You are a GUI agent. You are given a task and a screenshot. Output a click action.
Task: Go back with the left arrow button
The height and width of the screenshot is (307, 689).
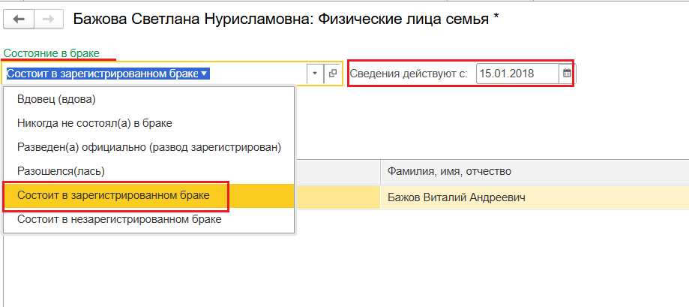click(18, 19)
